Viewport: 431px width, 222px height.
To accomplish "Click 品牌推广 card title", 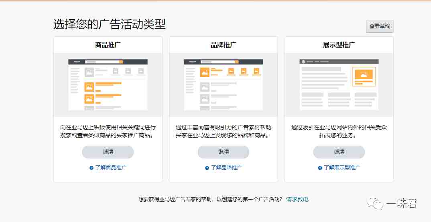I will click(224, 45).
